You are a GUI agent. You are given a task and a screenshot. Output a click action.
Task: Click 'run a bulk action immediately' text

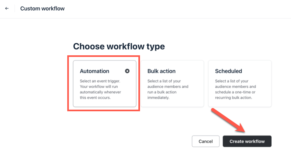[167, 95]
